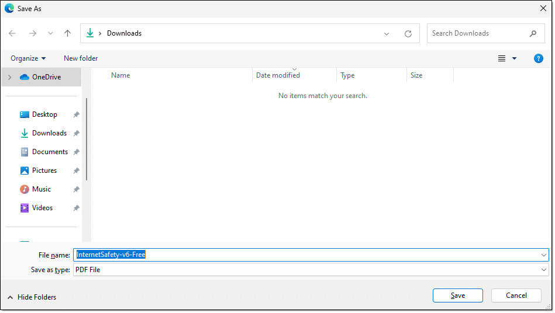Go up one folder level

pyautogui.click(x=68, y=34)
